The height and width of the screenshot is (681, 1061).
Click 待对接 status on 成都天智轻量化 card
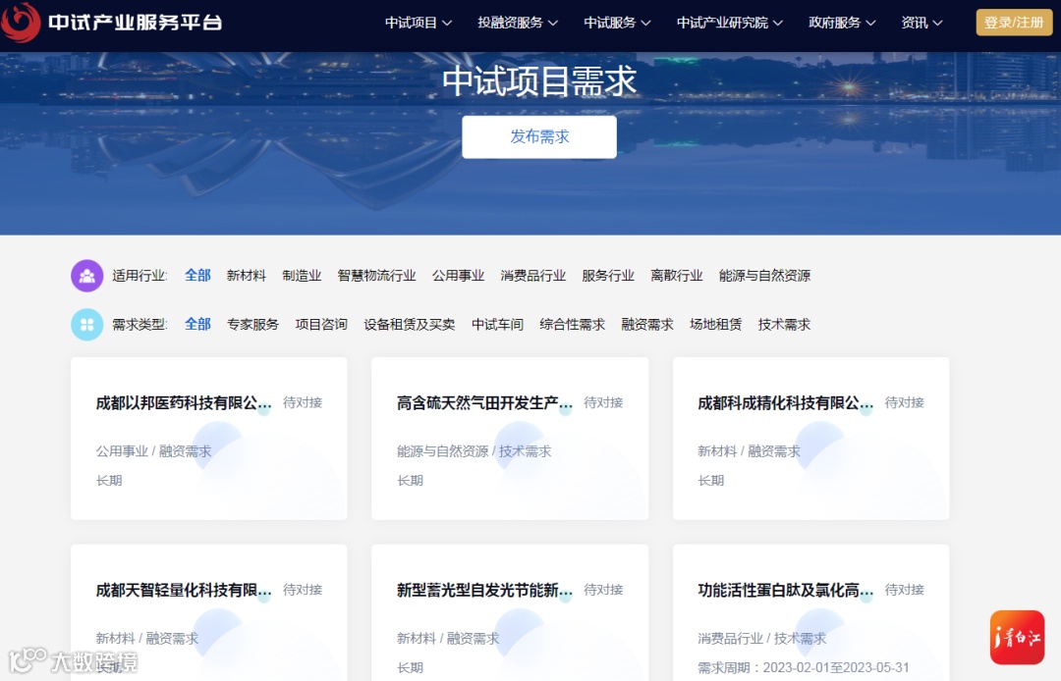pyautogui.click(x=303, y=590)
